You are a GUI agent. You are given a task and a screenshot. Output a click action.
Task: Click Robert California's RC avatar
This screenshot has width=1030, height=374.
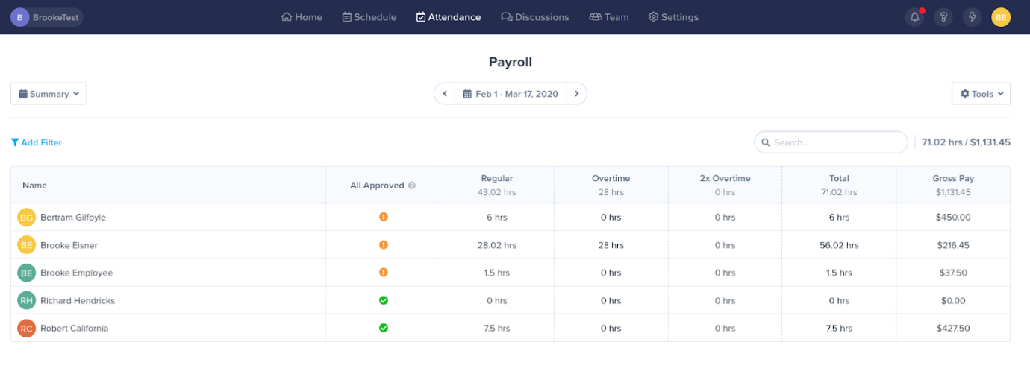pos(27,329)
